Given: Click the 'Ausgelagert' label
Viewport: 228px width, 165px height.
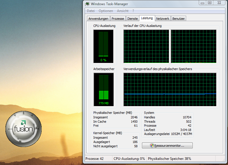Looking at the screenshot, I should 102,142.
